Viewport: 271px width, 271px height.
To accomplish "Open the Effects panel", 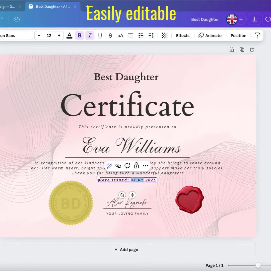I will tap(182, 36).
